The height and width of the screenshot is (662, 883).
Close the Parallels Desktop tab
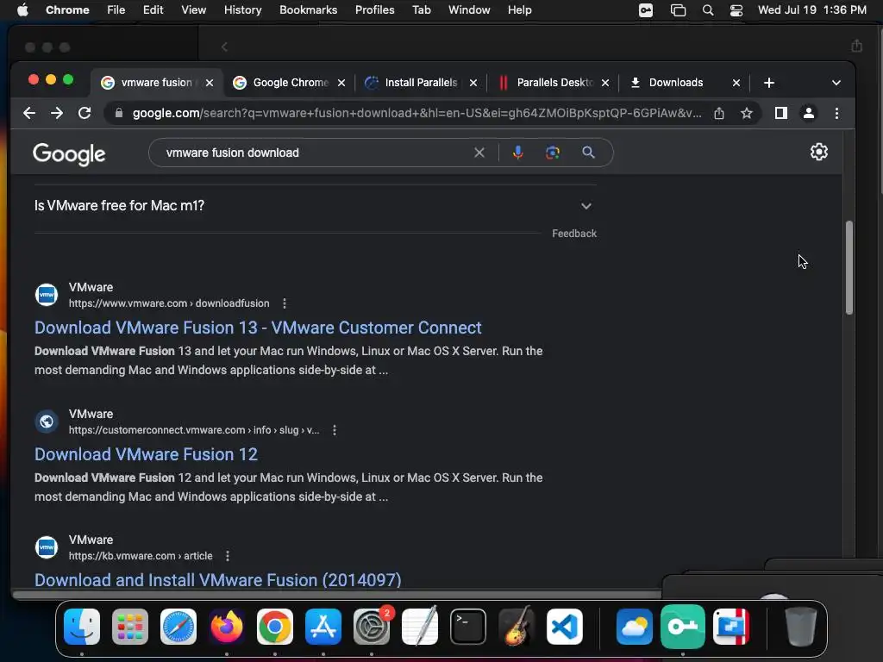[605, 83]
